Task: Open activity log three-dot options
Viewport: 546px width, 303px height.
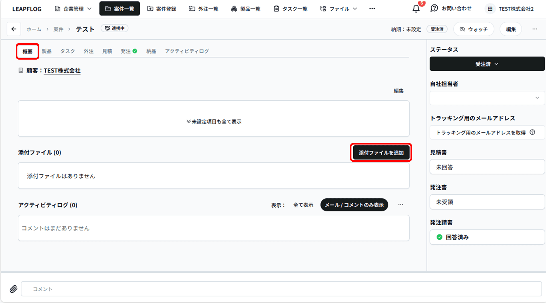Action: point(401,205)
